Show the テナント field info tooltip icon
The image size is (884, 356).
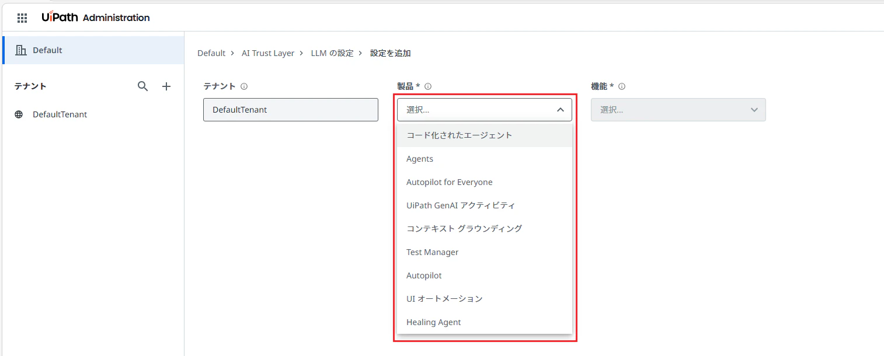(x=244, y=86)
